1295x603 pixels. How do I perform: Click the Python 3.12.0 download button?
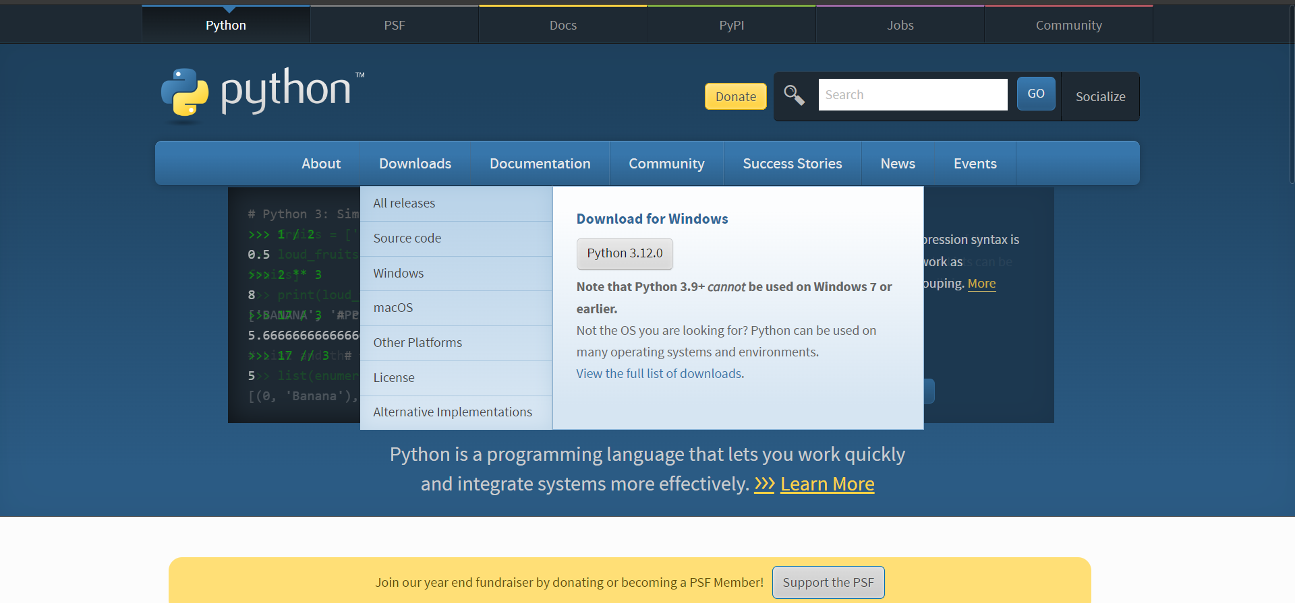625,253
